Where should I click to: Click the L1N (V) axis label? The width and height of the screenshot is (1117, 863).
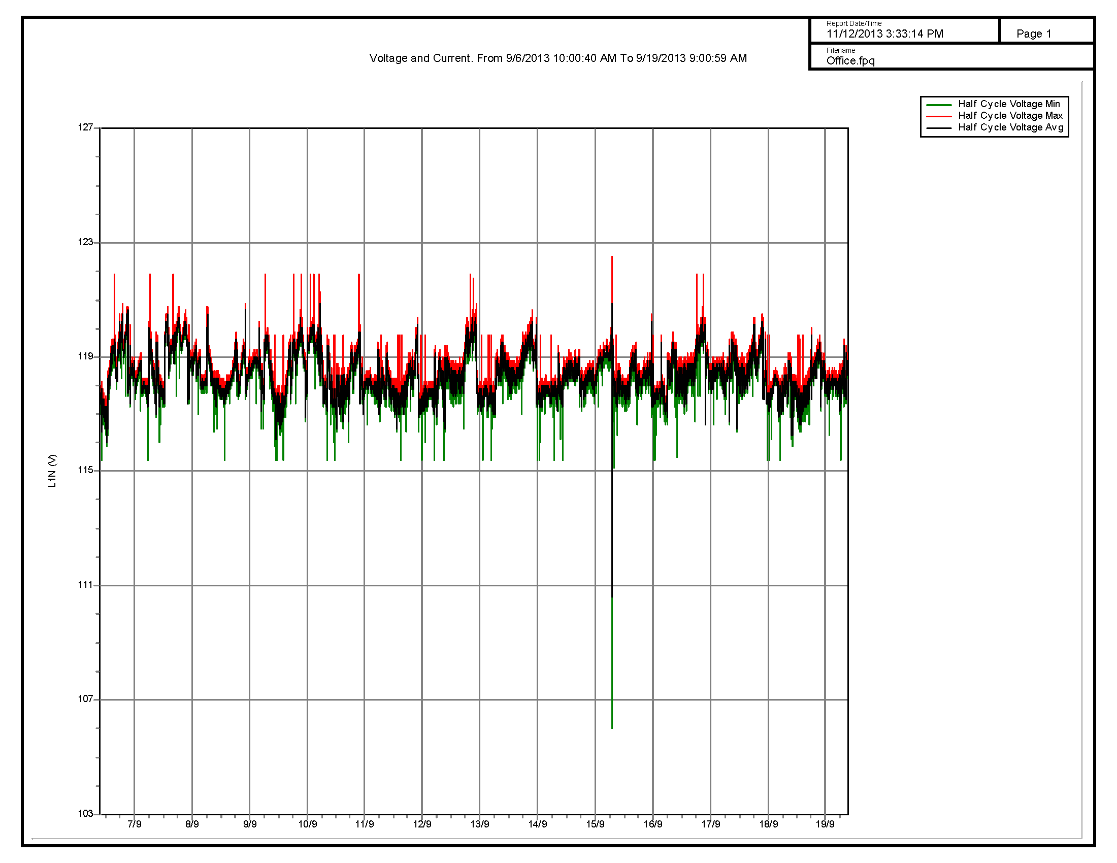click(52, 471)
